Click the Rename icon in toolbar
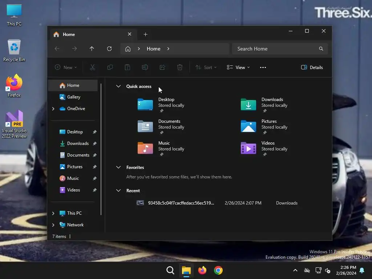 pos(145,67)
